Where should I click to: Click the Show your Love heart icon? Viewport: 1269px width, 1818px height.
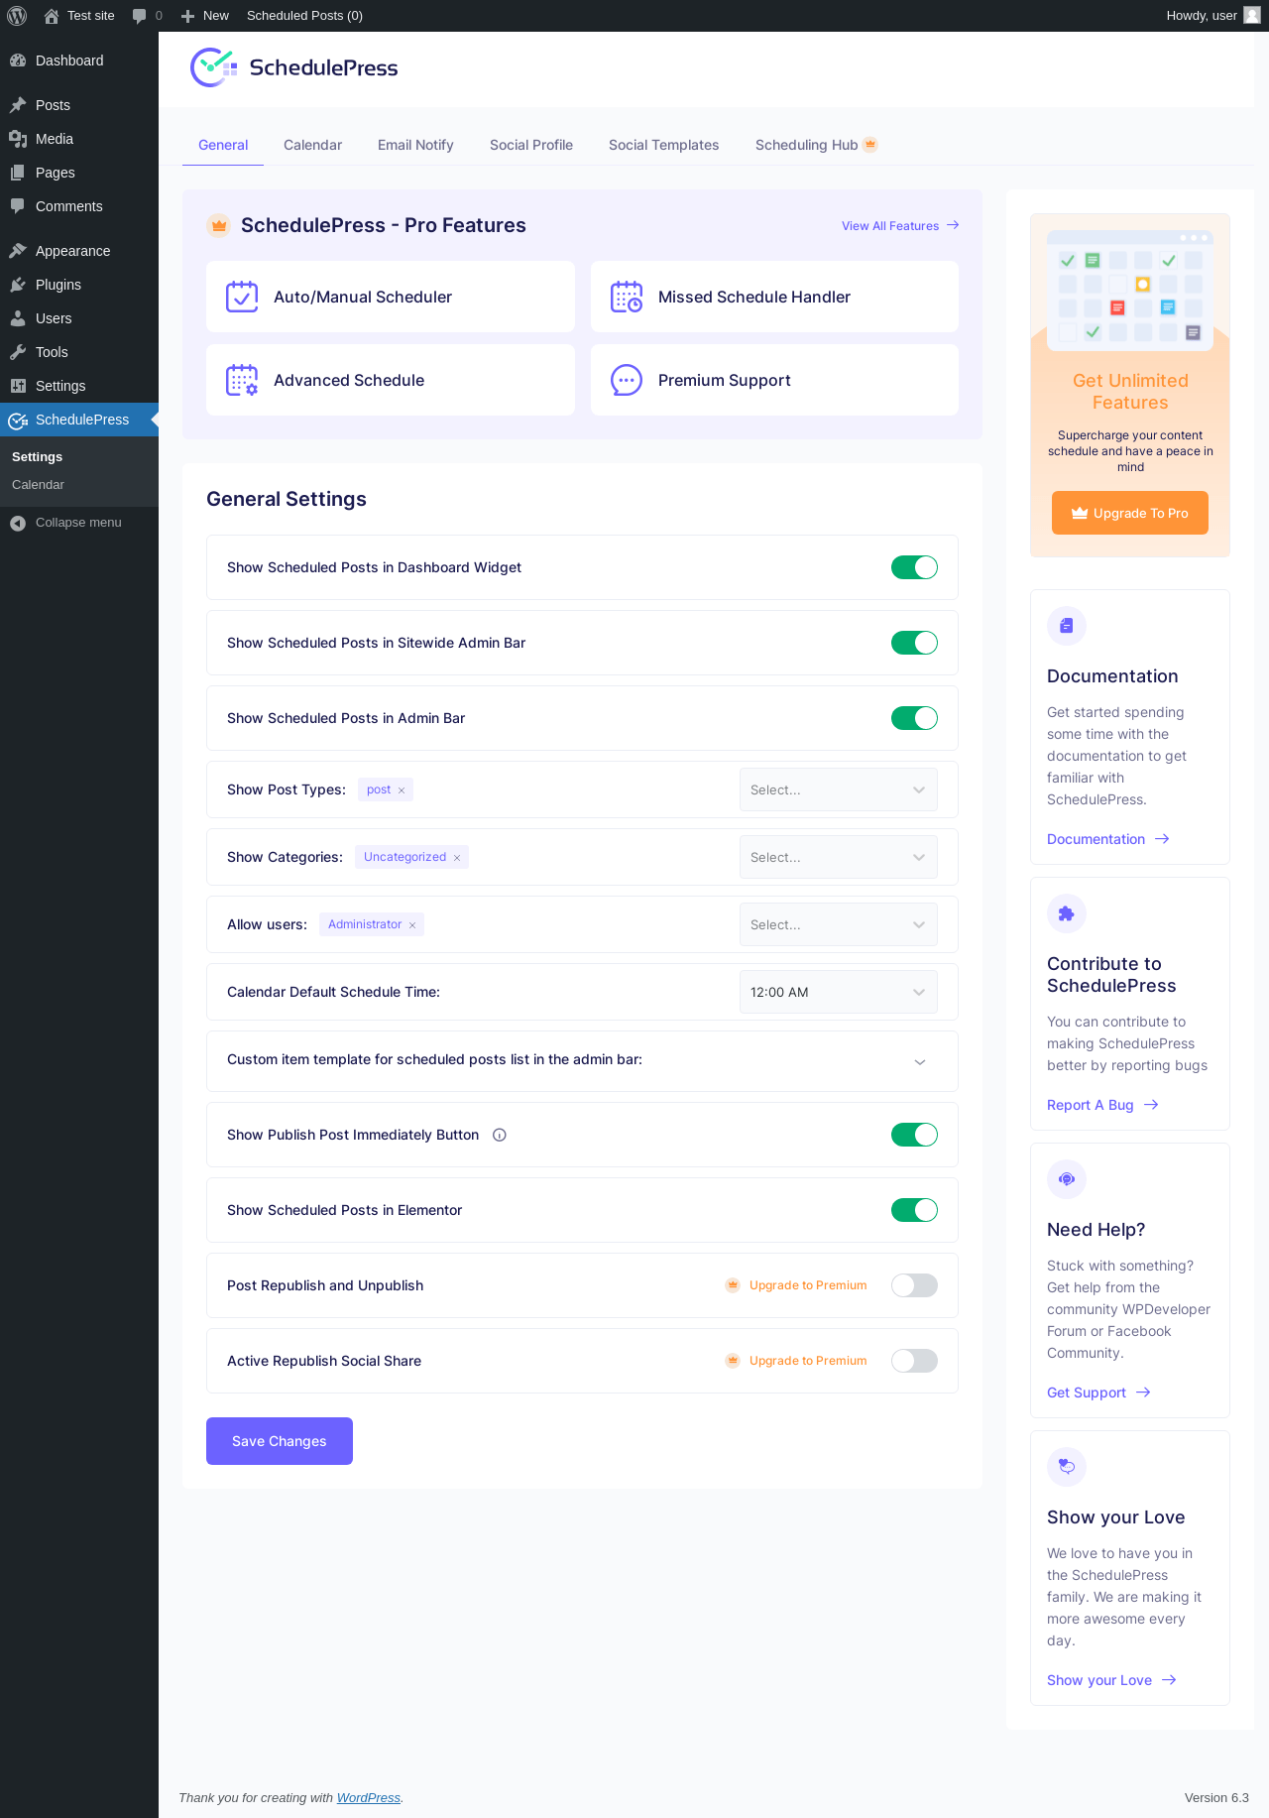point(1067,1467)
